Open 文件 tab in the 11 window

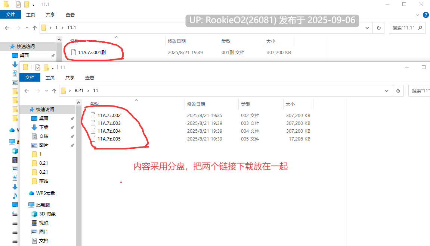point(30,78)
